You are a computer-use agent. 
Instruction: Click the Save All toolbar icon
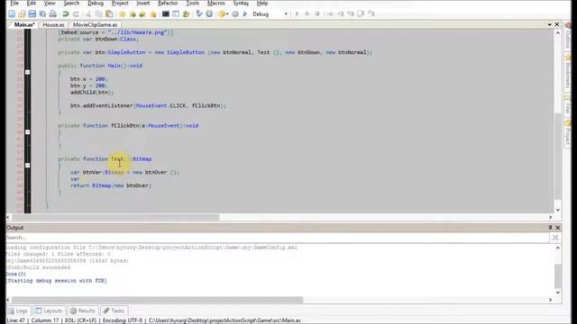click(42, 14)
